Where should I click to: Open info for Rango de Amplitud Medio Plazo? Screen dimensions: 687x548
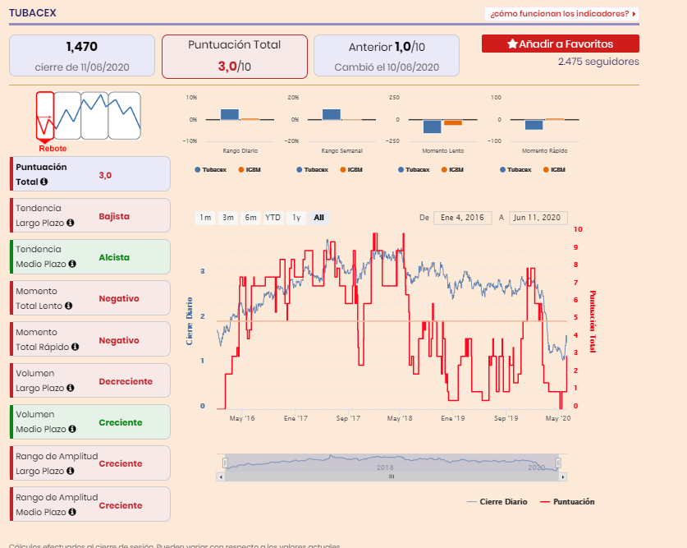[x=72, y=512]
